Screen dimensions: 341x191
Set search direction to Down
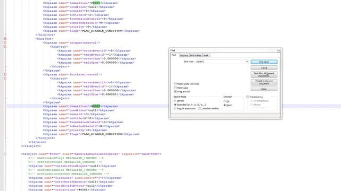tap(225, 105)
